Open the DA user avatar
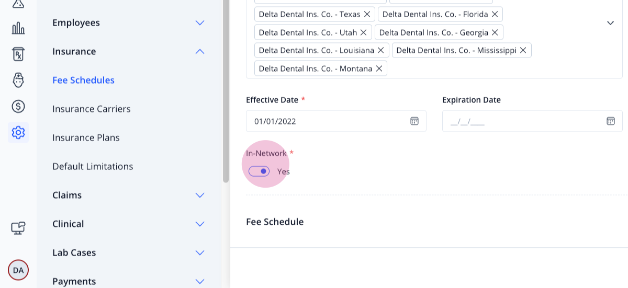Viewport: 628px width, 288px height. [x=18, y=270]
